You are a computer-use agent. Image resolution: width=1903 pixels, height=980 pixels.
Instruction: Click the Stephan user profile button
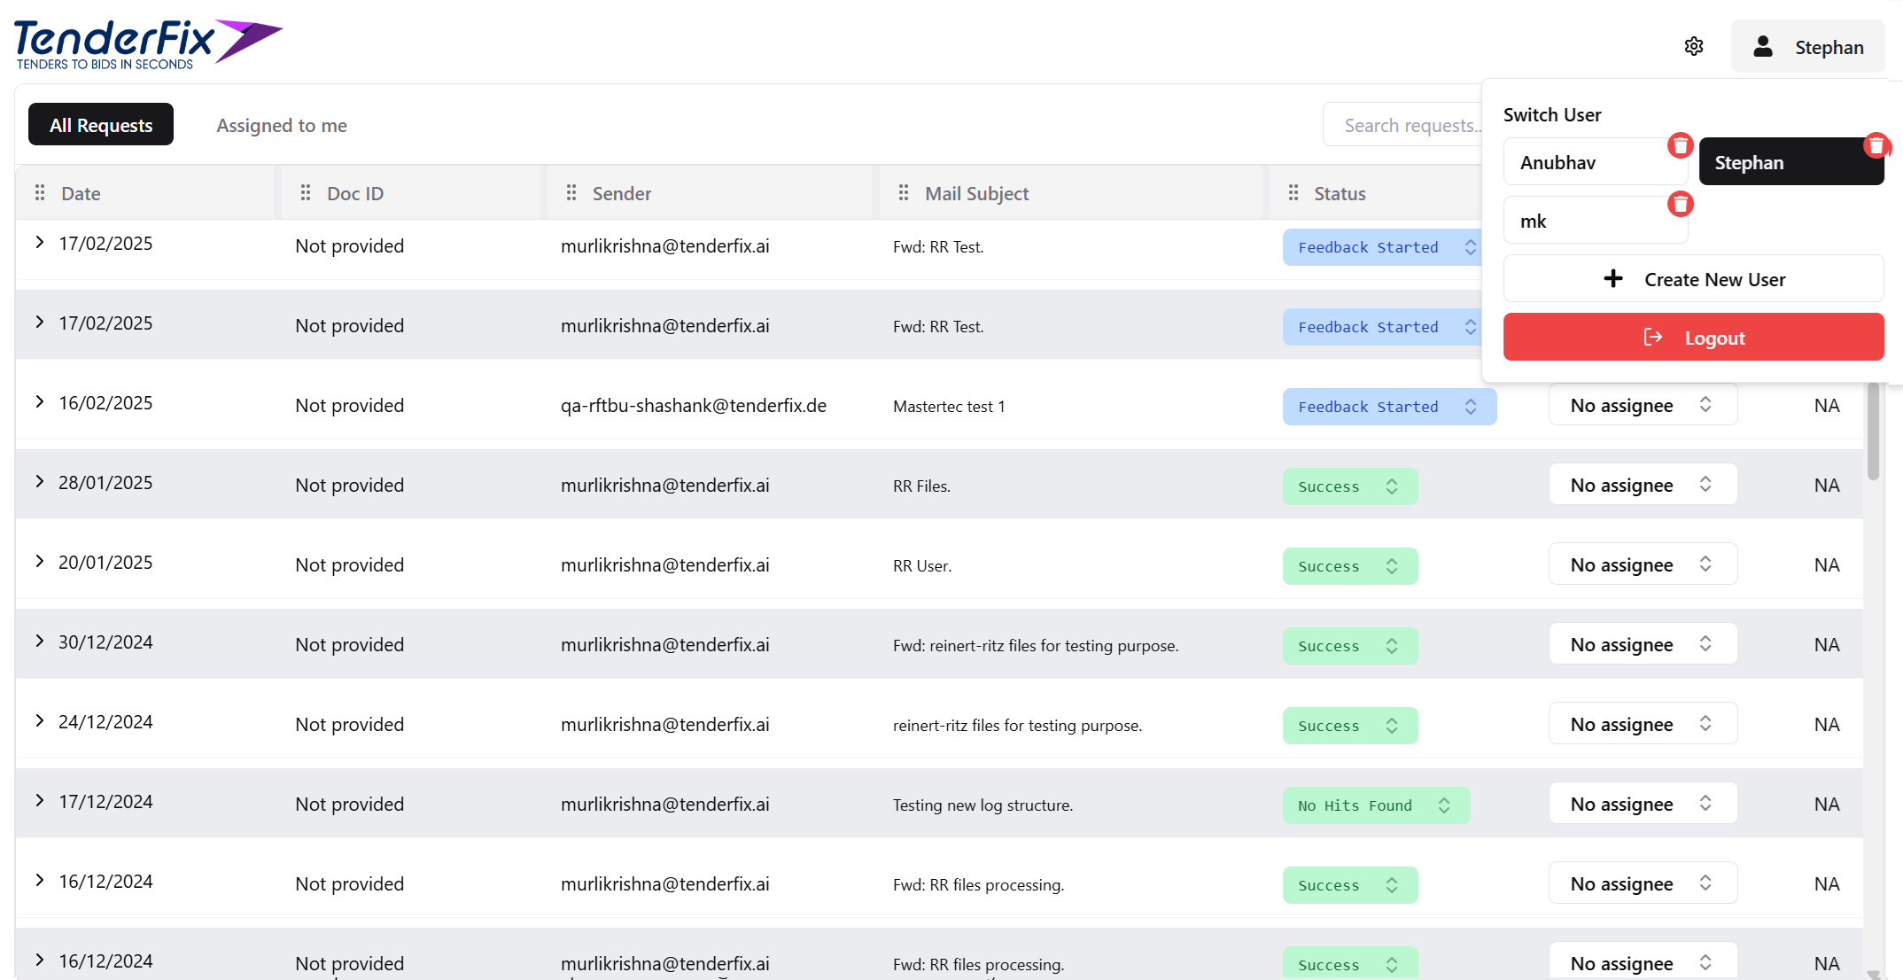(x=1807, y=47)
